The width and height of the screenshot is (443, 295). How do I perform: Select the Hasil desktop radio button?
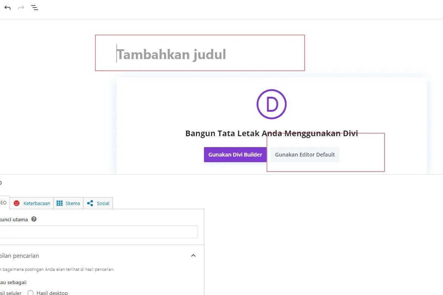pos(31,293)
